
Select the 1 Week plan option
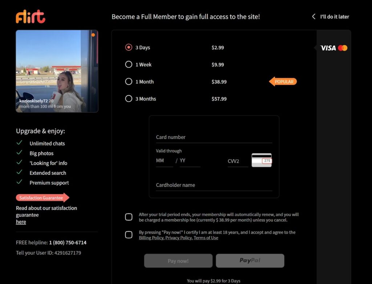tap(129, 64)
